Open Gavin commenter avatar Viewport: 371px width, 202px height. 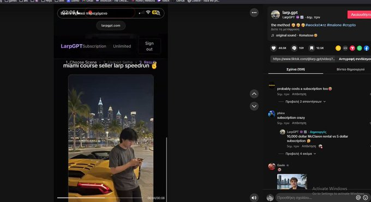(272, 166)
